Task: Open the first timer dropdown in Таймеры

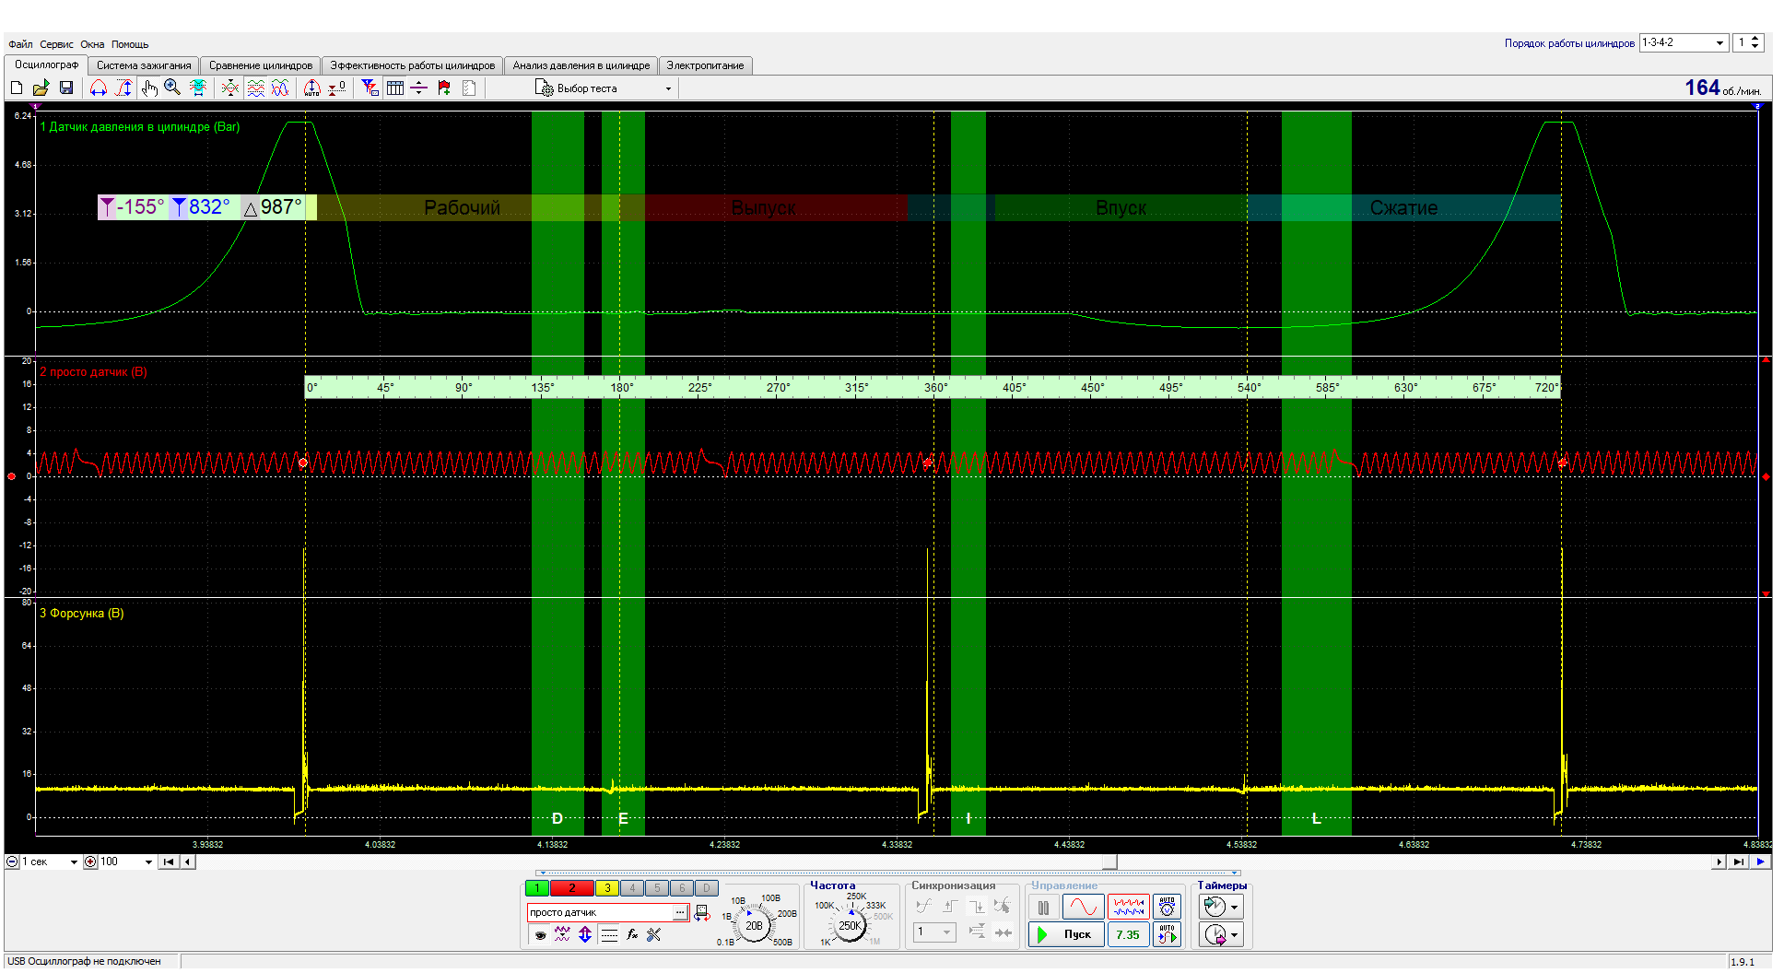Action: click(x=1222, y=908)
